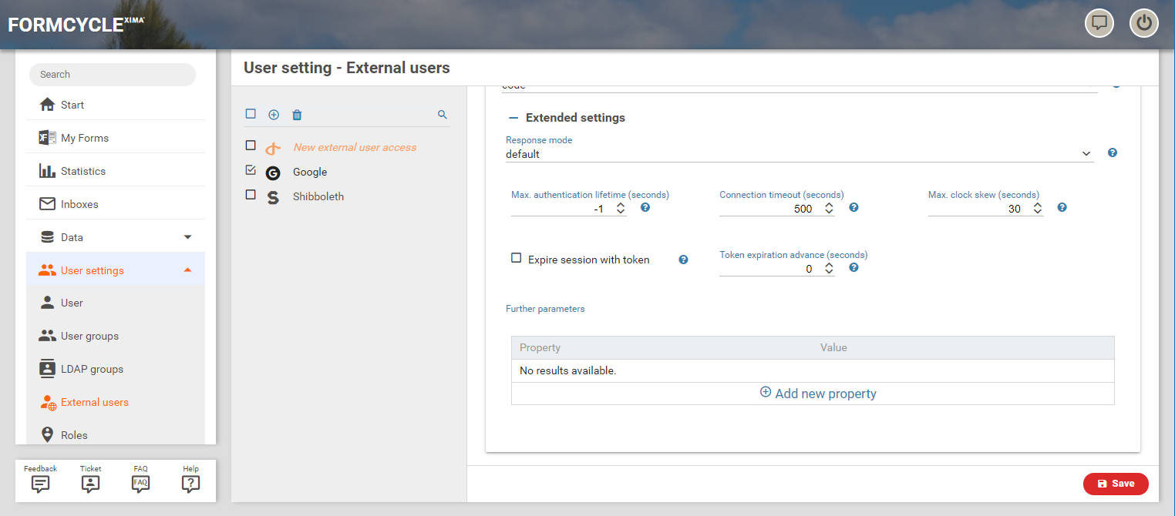Viewport: 1175px width, 516px height.
Task: Click the Save button
Action: (1115, 484)
